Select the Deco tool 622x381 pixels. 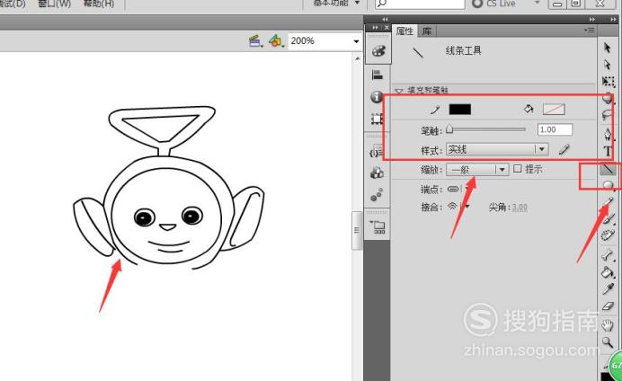608,235
